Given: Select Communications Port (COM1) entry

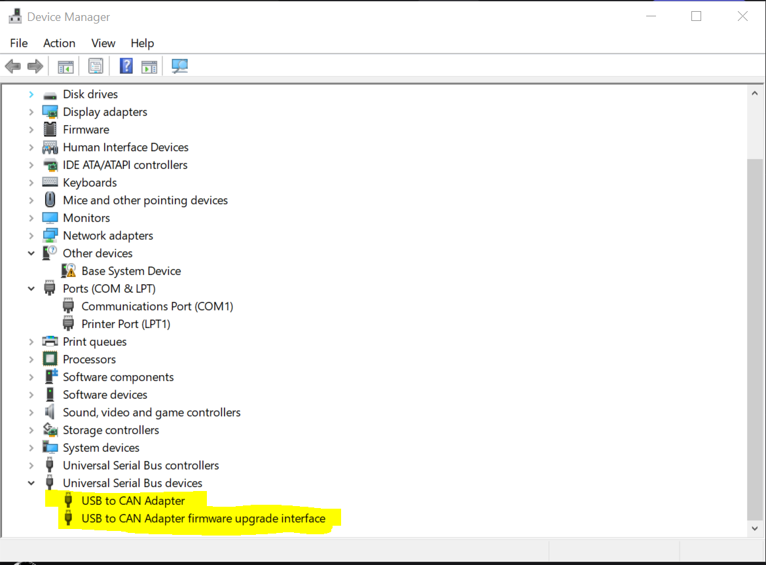Looking at the screenshot, I should pos(157,306).
